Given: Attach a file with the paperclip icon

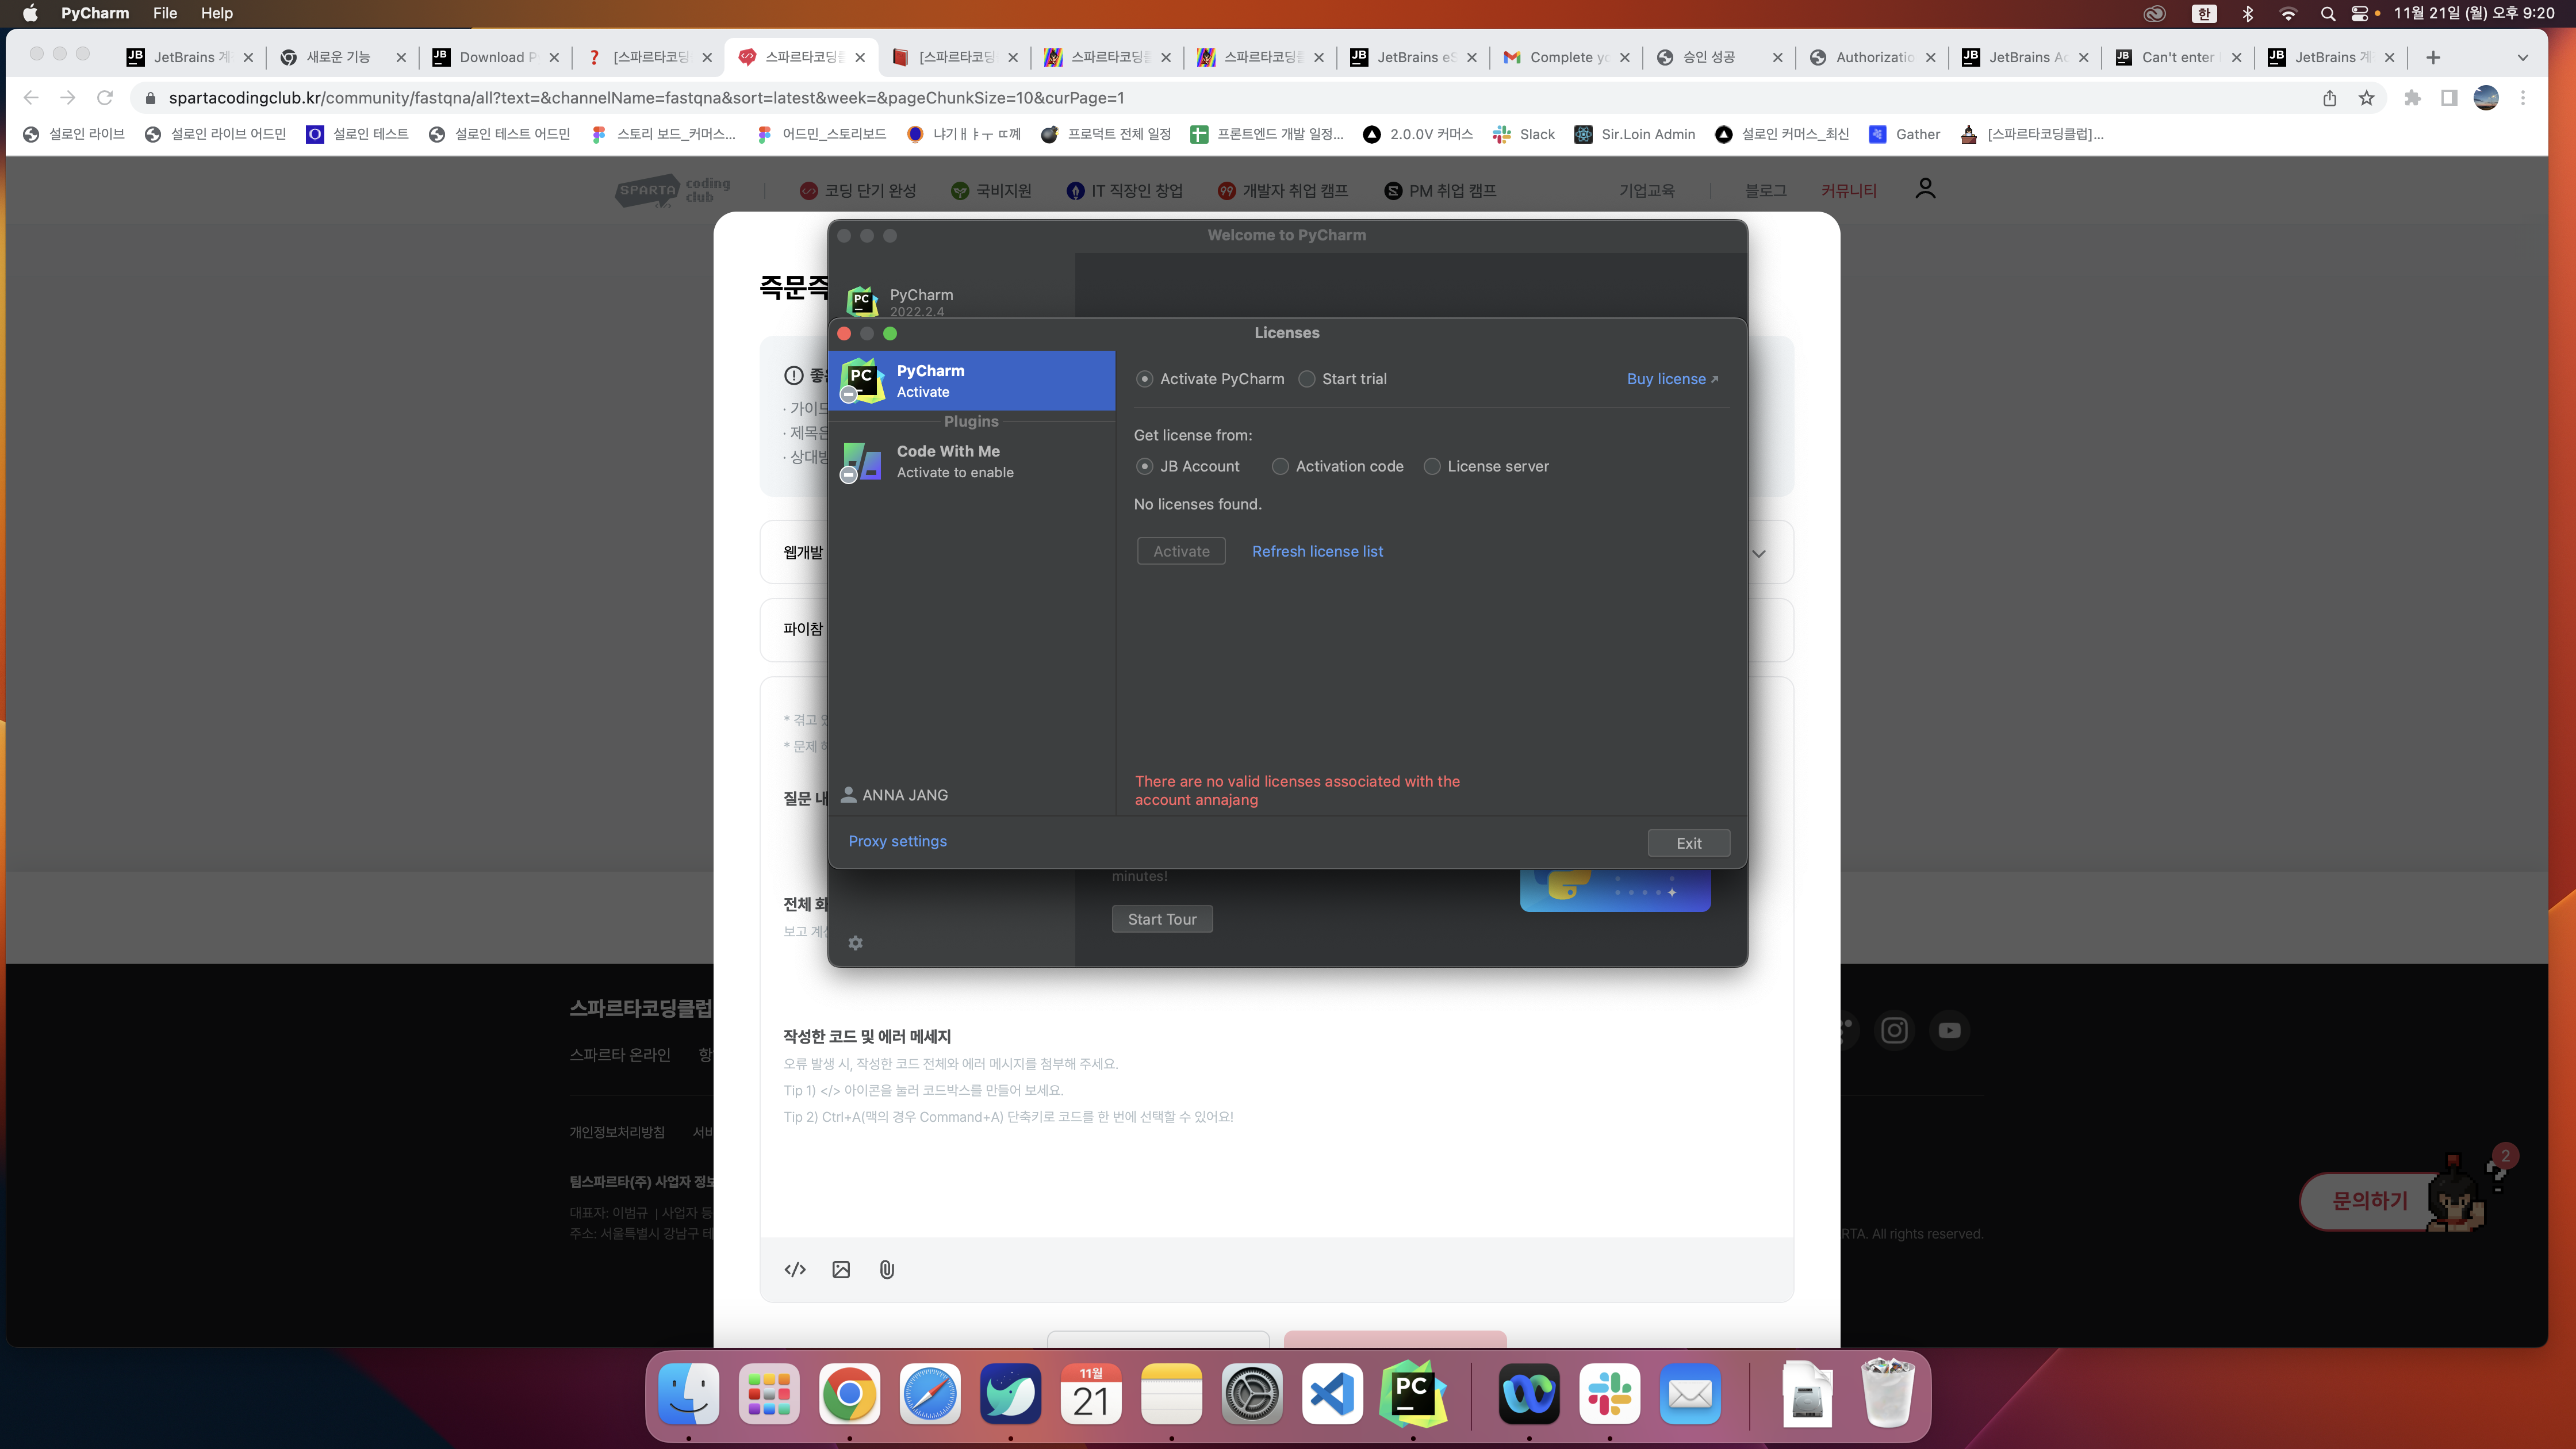Looking at the screenshot, I should [x=887, y=1269].
